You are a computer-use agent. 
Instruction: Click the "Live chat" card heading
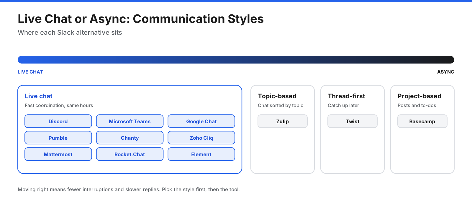pyautogui.click(x=39, y=96)
